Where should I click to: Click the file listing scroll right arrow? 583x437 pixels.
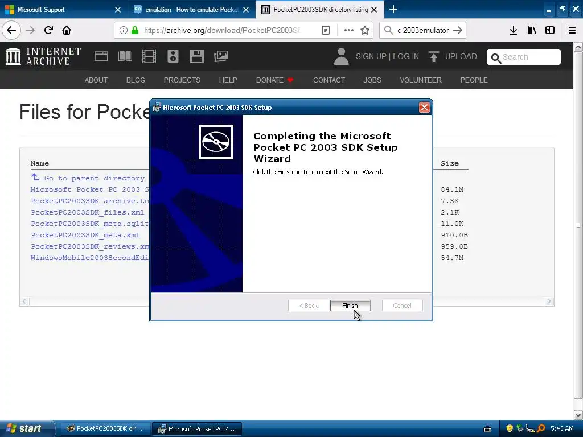[549, 302]
